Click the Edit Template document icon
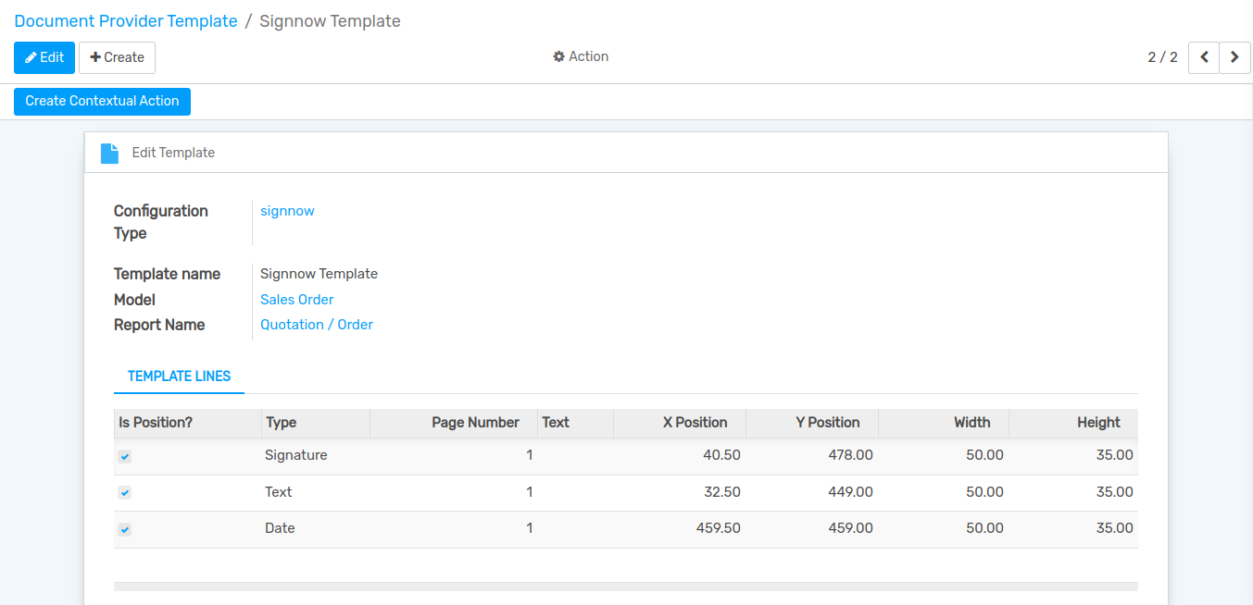The height and width of the screenshot is (605, 1253). coord(109,154)
